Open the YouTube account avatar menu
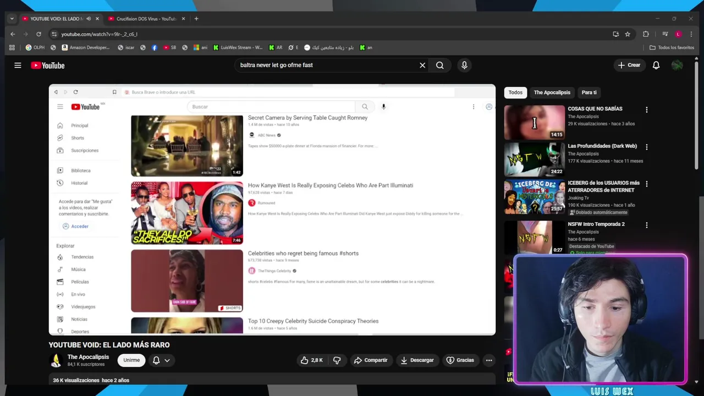Screen dimensions: 704x396 click(677, 65)
